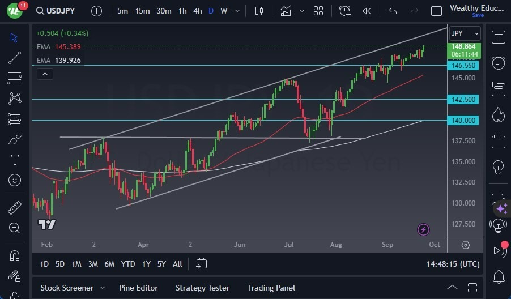The height and width of the screenshot is (299, 511).
Task: Expand the Stock Screener dropdown chevron
Action: click(x=103, y=288)
